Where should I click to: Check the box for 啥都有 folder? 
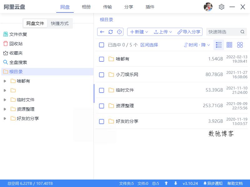click(x=102, y=59)
